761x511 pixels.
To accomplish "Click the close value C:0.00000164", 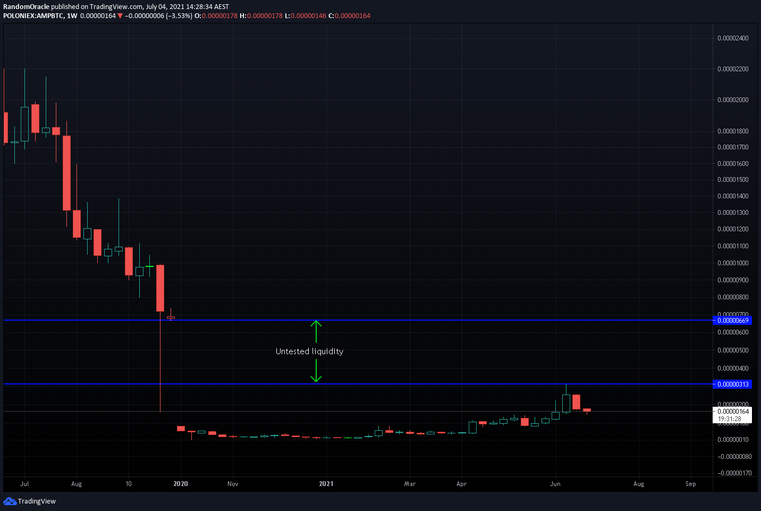I will point(349,16).
